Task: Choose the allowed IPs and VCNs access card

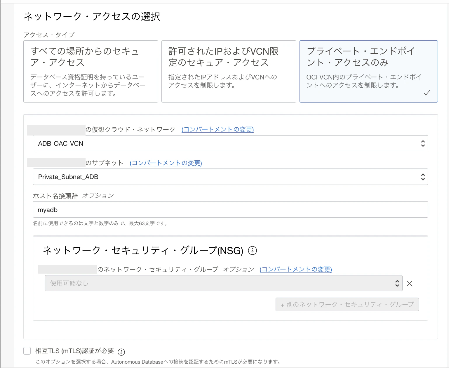Action: coord(229,71)
